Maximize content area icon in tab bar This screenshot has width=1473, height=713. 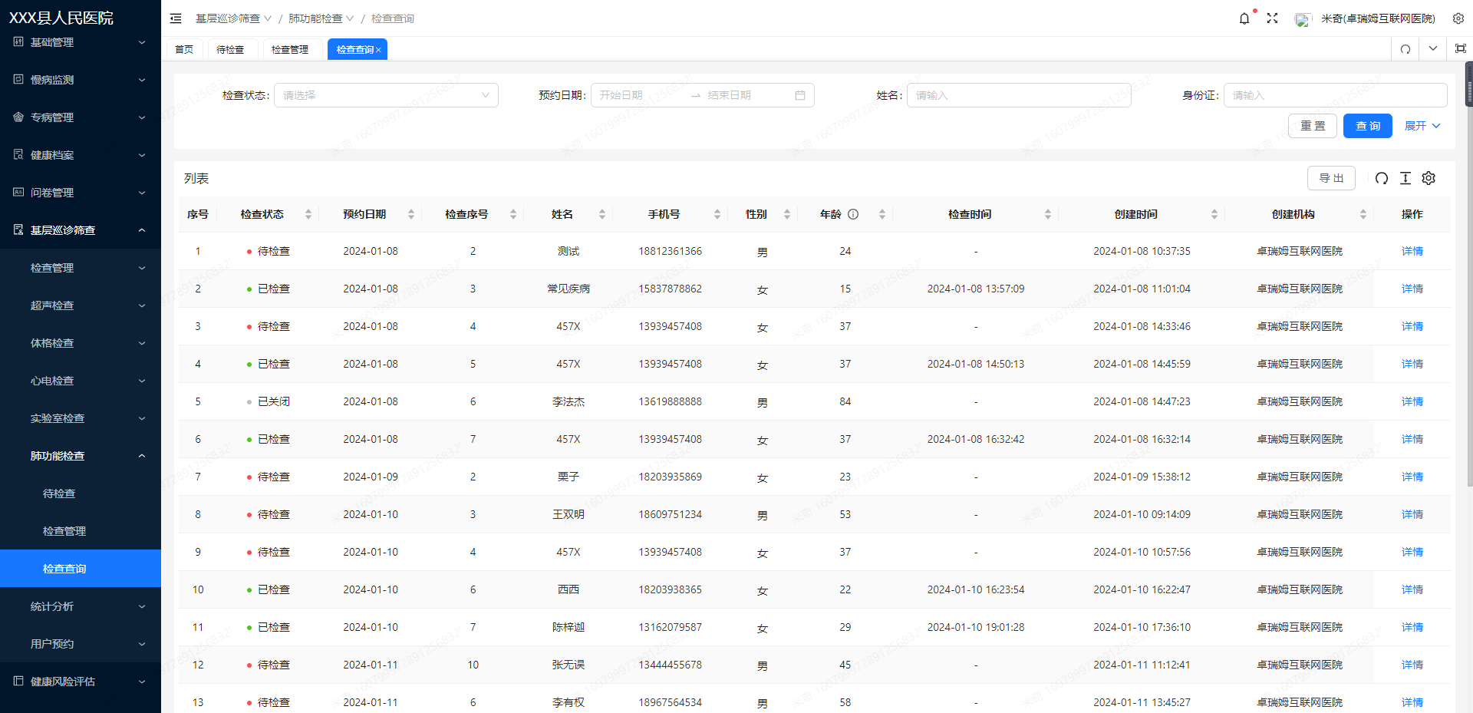pos(1461,48)
